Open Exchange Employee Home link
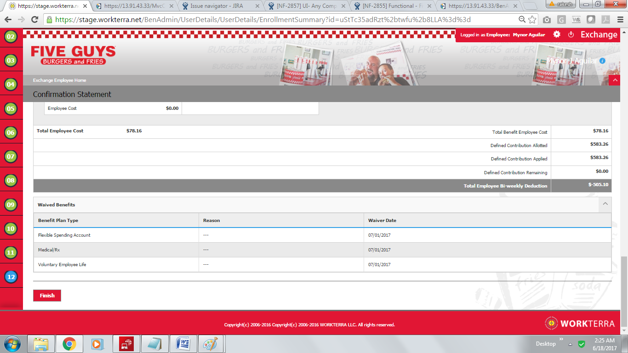Screen dimensions: 628x353 pos(59,80)
